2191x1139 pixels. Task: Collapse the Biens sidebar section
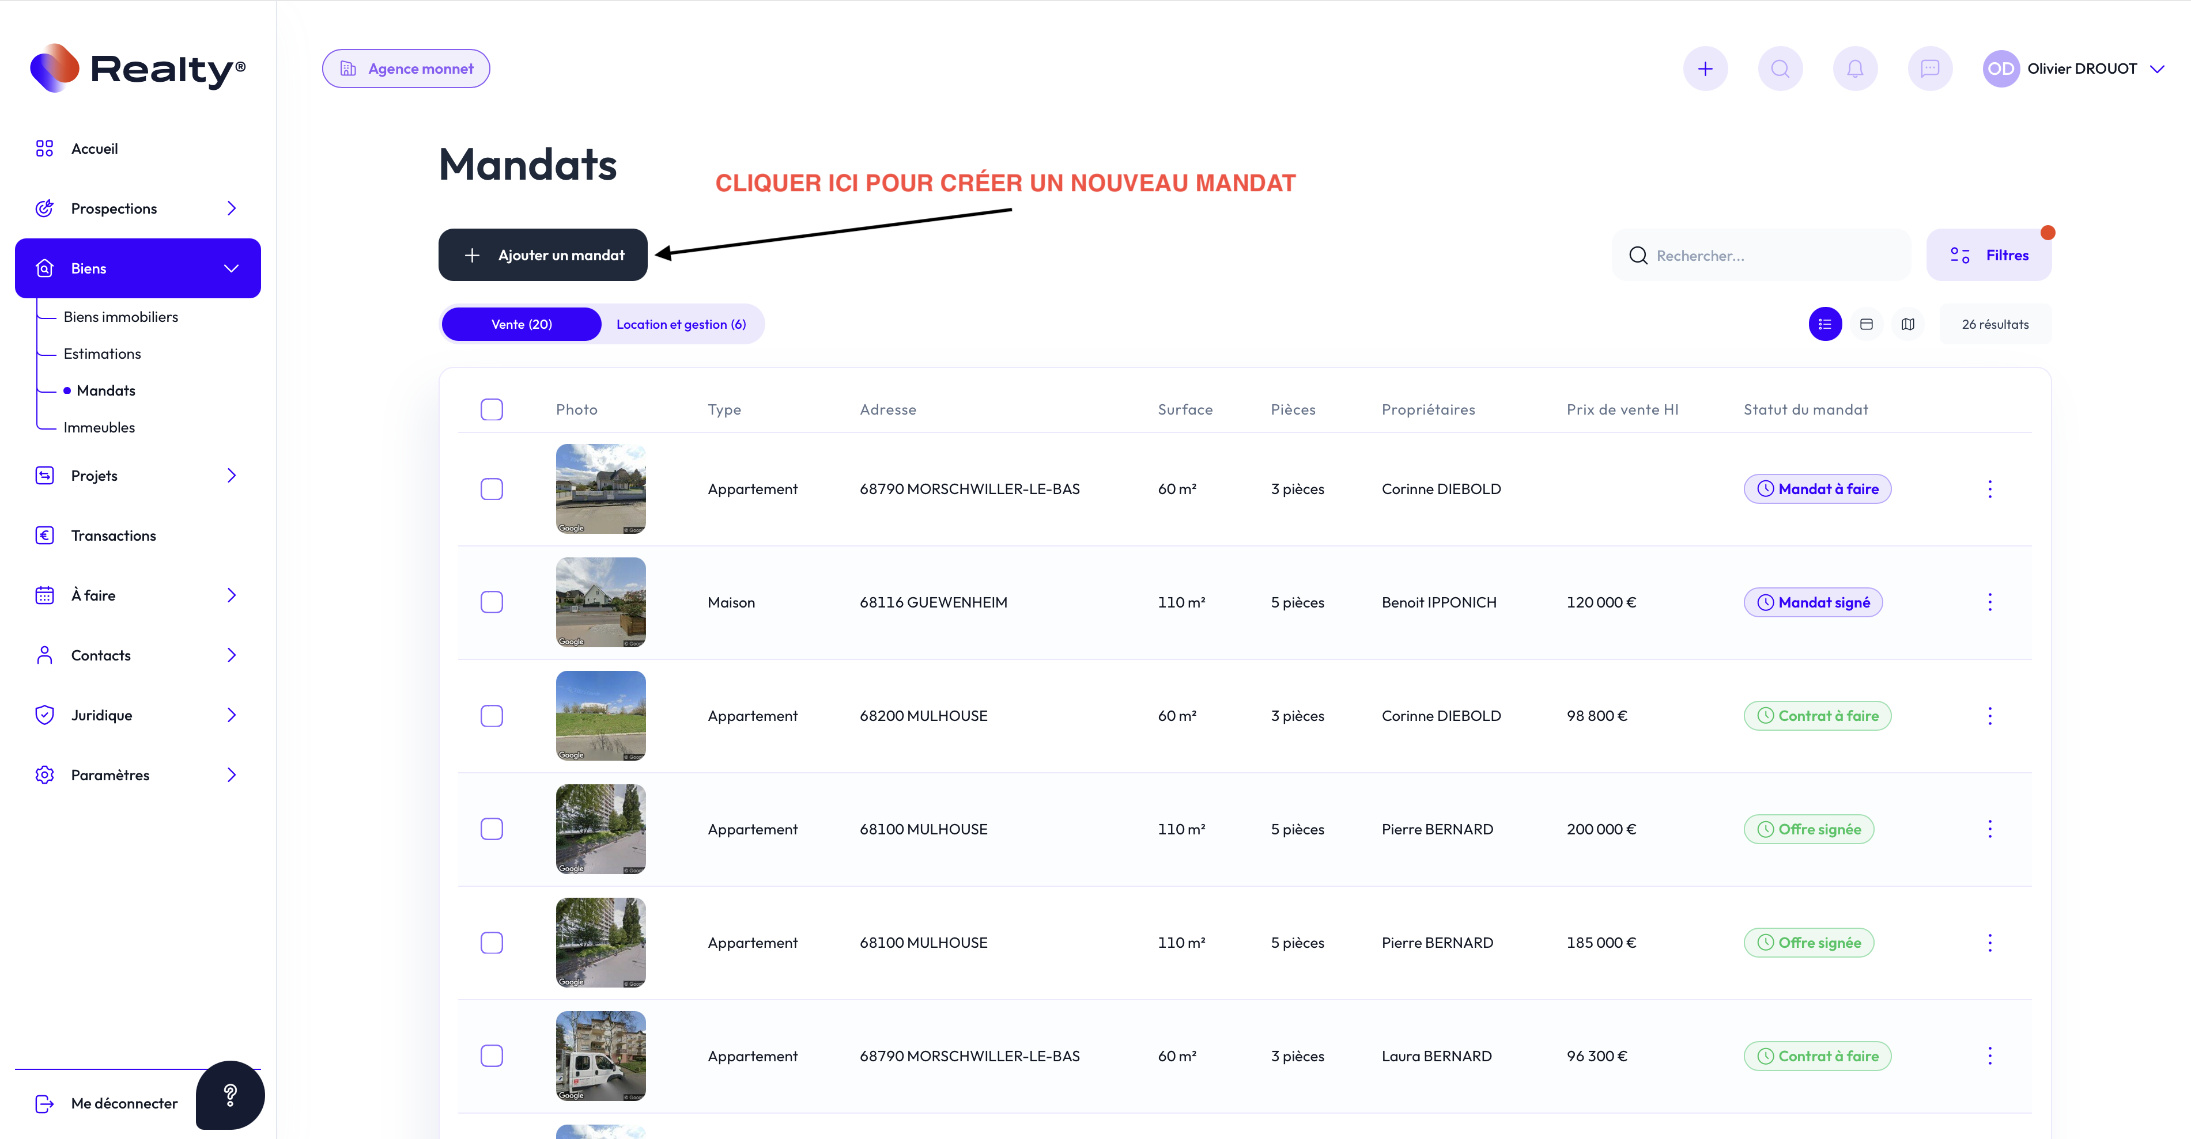click(231, 268)
